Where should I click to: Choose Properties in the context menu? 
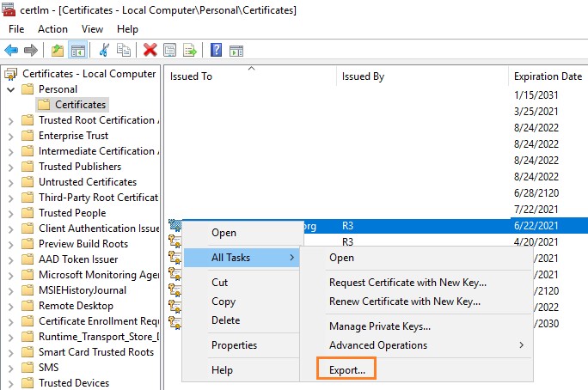click(x=235, y=345)
